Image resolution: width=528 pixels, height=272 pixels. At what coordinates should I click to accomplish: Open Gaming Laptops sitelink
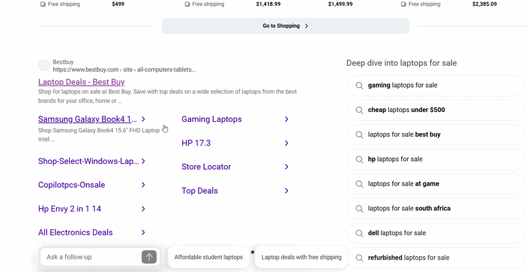coord(211,119)
